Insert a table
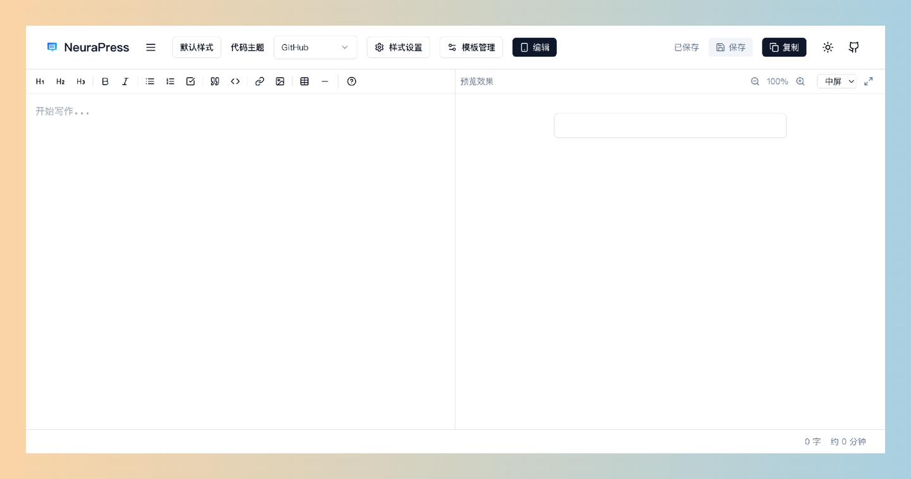This screenshot has height=479, width=911. pyautogui.click(x=304, y=82)
